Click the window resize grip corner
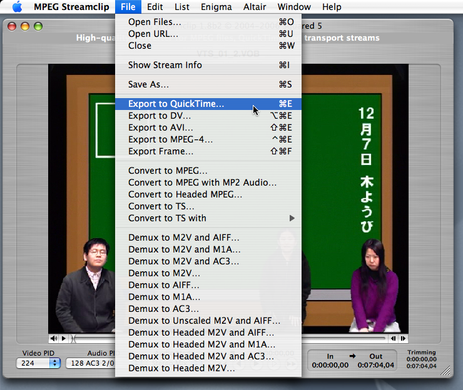 tap(445, 371)
